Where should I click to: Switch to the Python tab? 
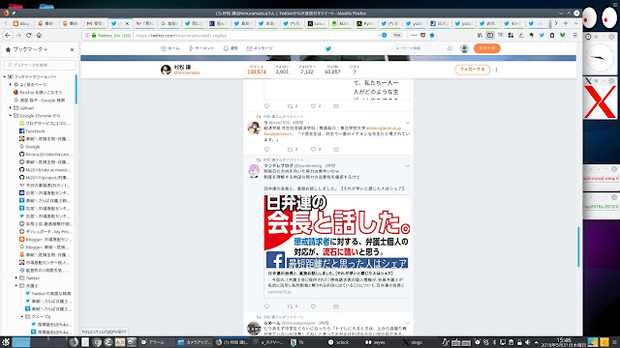365,23
